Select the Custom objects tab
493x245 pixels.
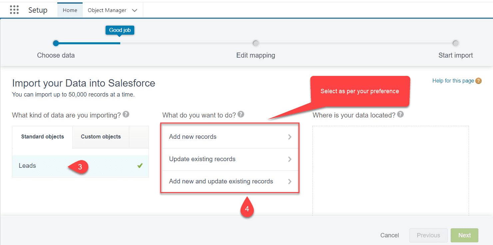point(100,136)
